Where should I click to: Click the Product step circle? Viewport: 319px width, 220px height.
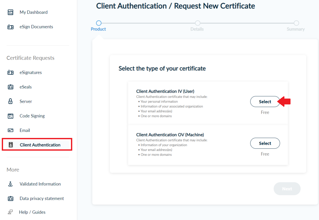click(x=99, y=23)
